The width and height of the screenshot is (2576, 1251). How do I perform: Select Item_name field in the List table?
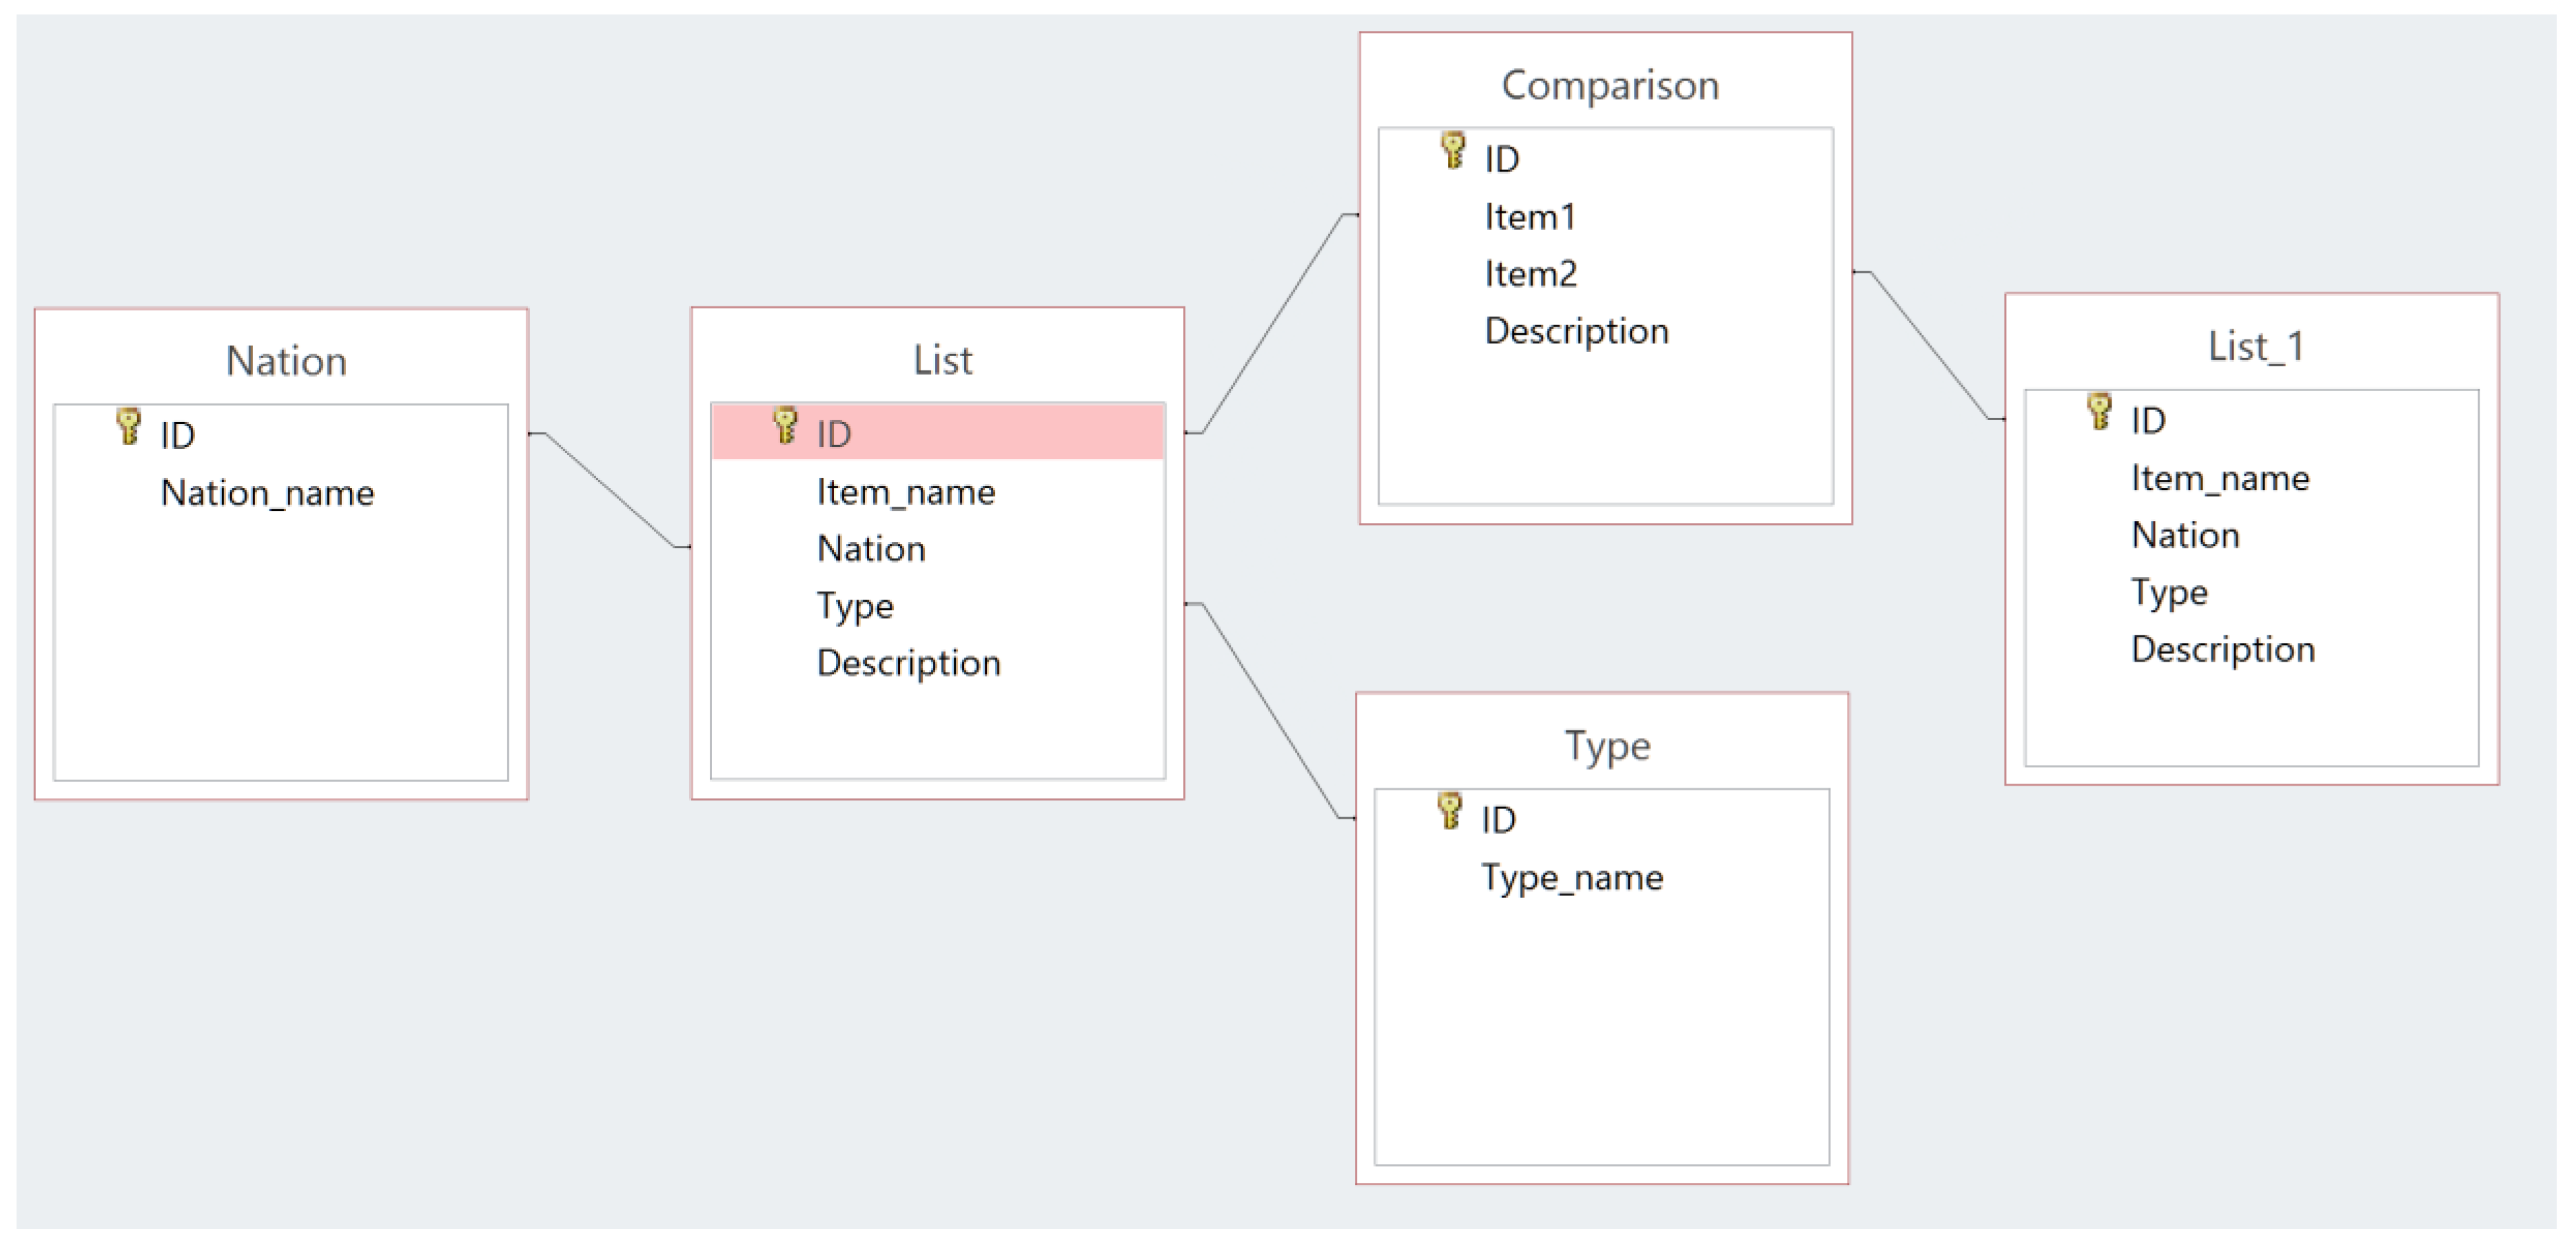point(906,492)
